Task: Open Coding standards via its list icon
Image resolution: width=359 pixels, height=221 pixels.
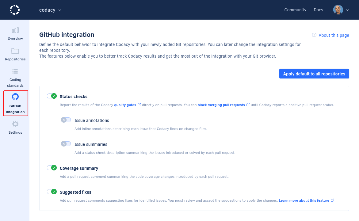Action: pyautogui.click(x=15, y=71)
